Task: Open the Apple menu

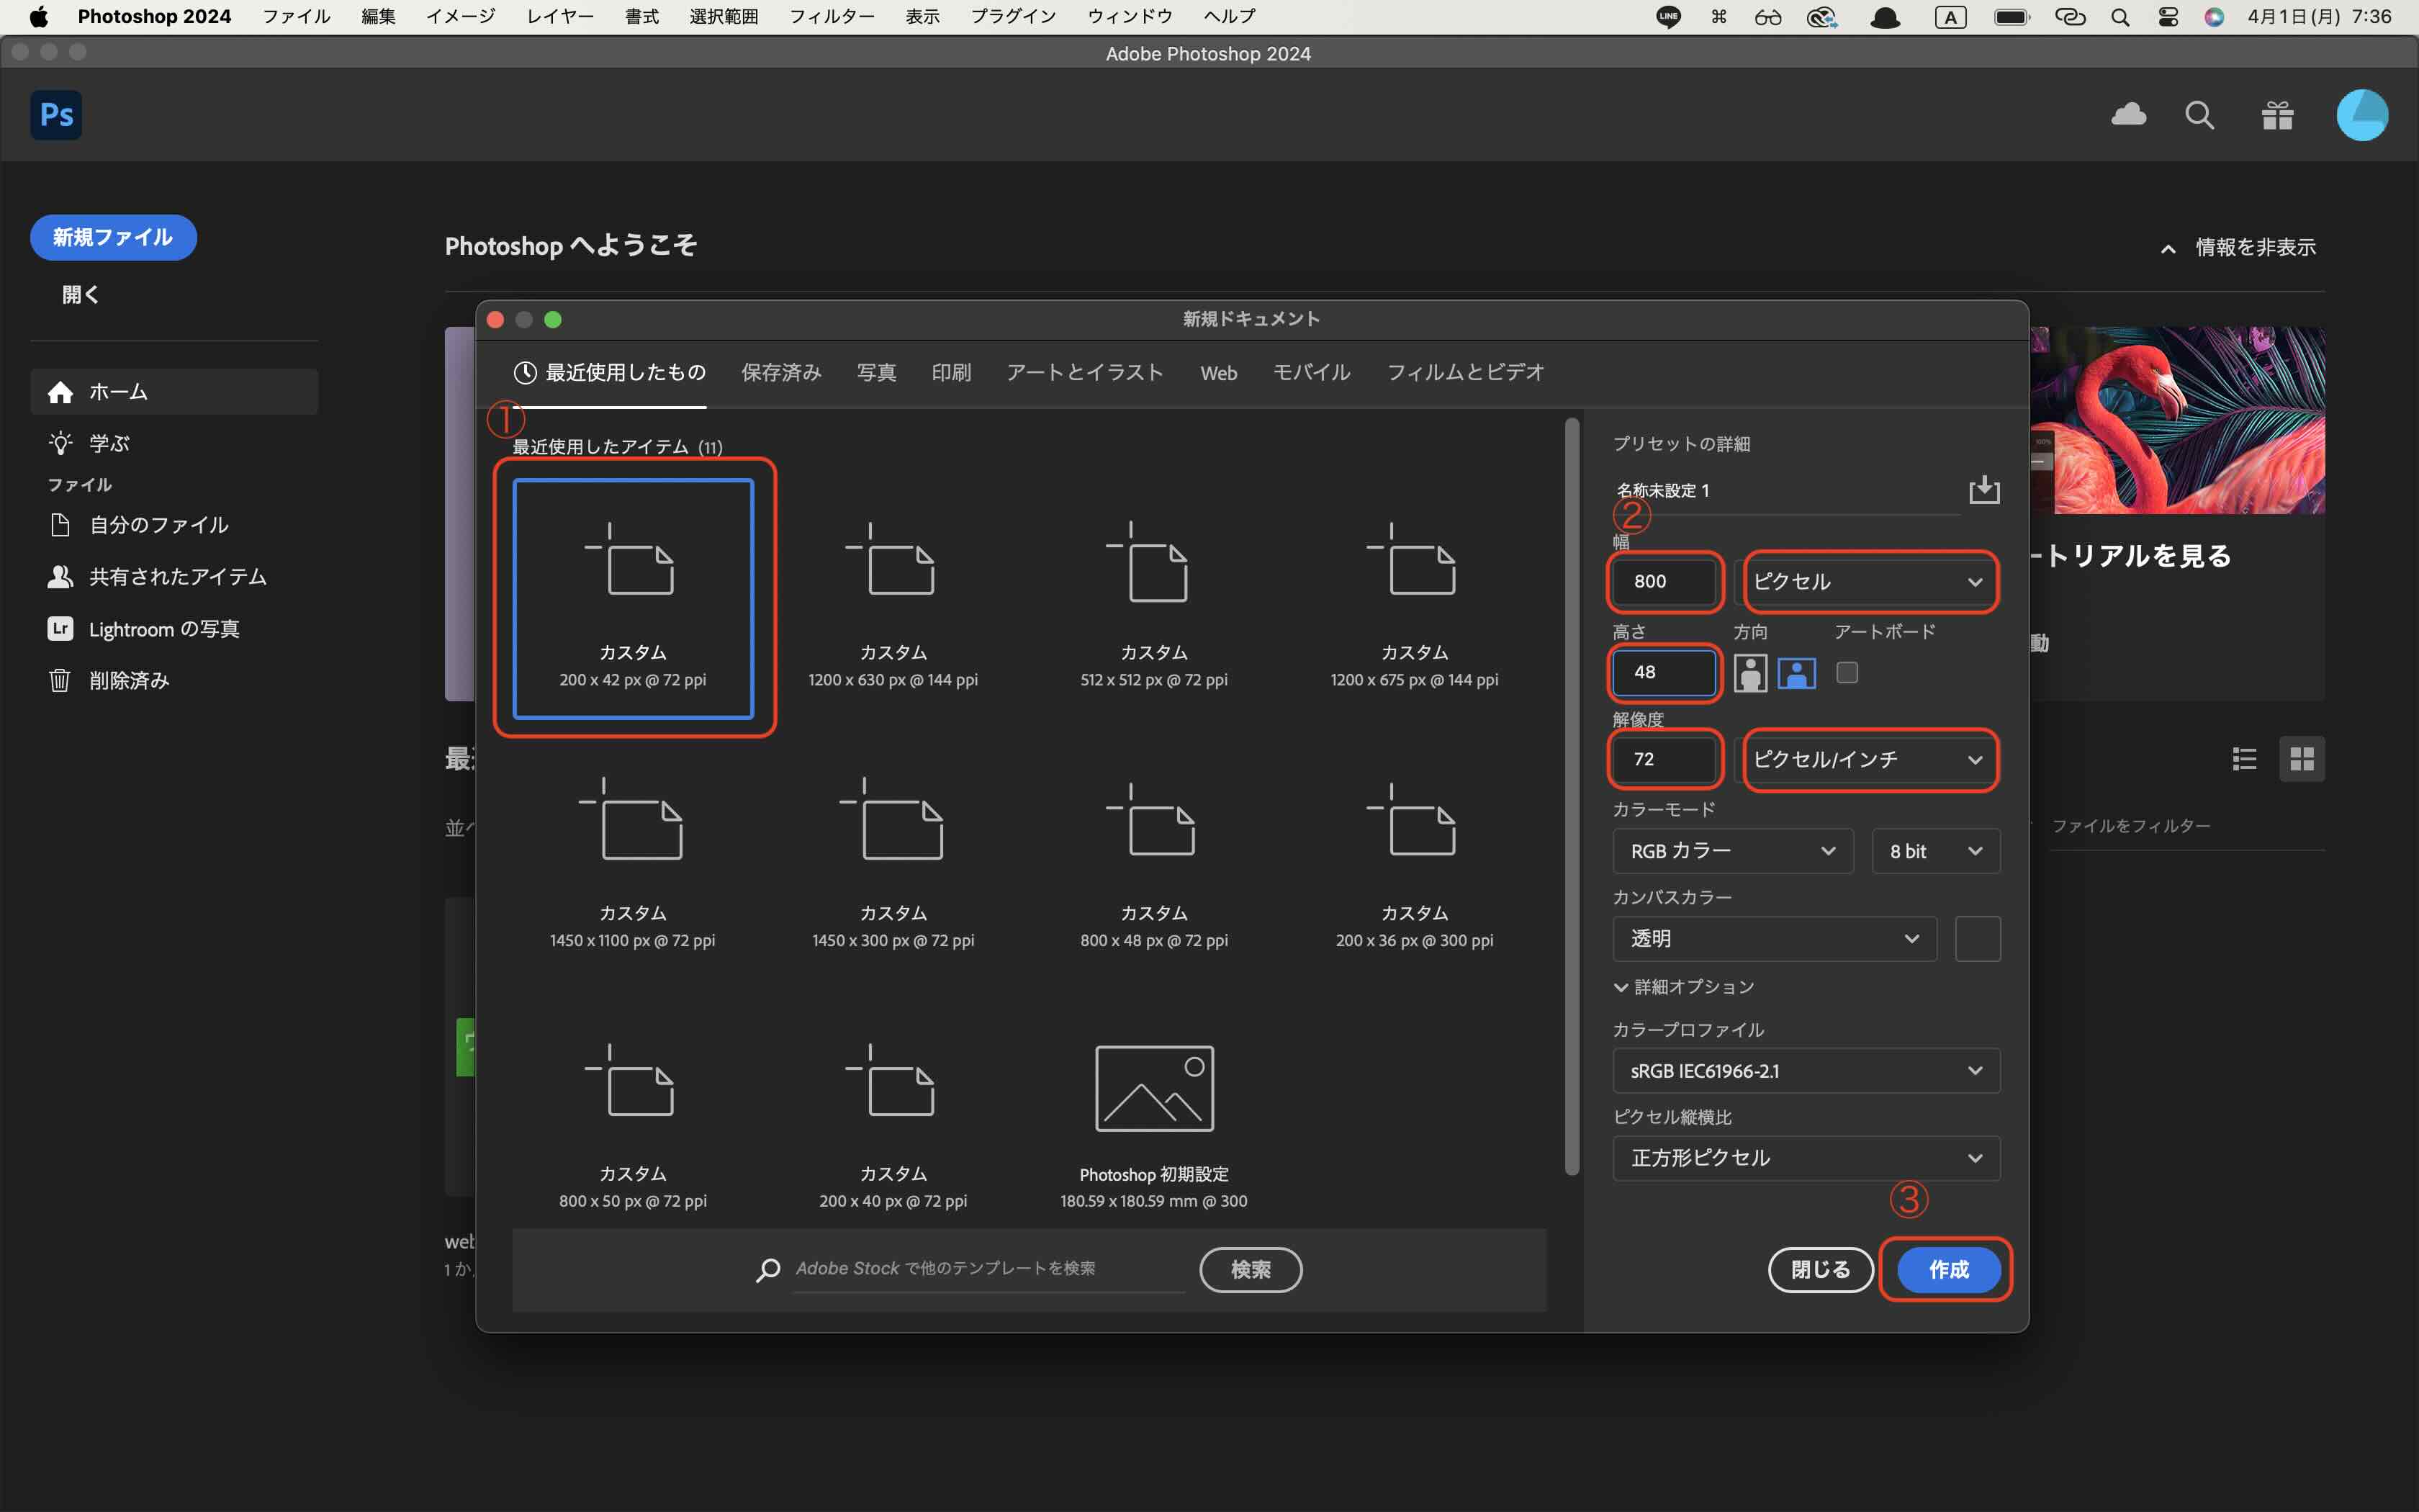Action: pos(38,16)
